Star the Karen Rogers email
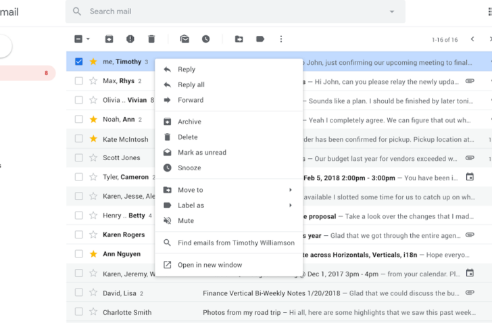This screenshot has width=492, height=323. (x=93, y=234)
